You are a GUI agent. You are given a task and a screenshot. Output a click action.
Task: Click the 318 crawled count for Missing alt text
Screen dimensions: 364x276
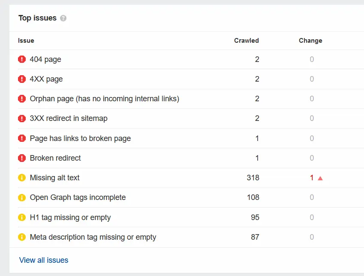click(253, 178)
